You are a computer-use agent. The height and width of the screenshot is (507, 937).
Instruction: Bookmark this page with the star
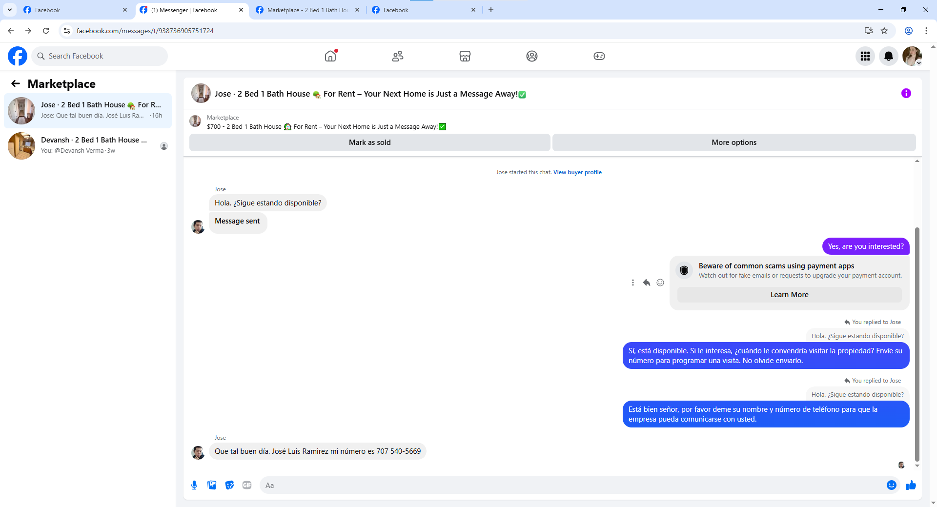tap(884, 31)
